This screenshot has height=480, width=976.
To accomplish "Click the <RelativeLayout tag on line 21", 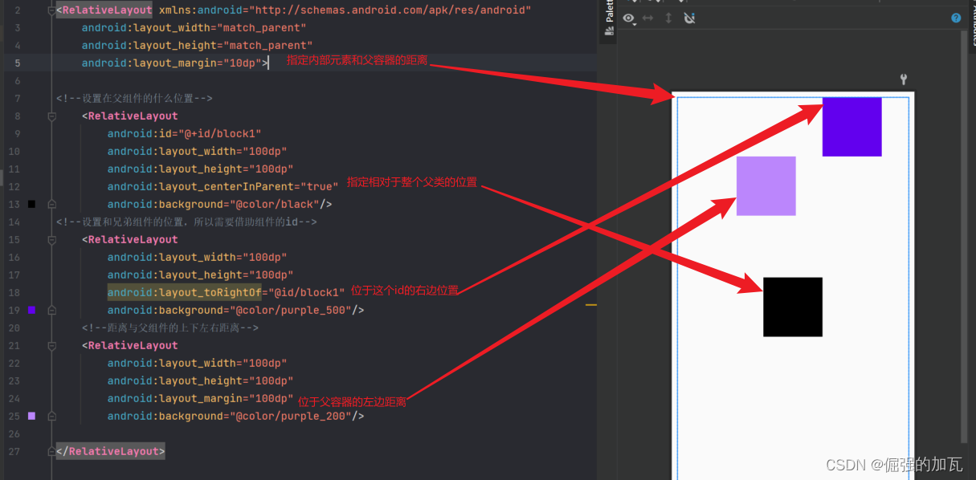I will [129, 346].
